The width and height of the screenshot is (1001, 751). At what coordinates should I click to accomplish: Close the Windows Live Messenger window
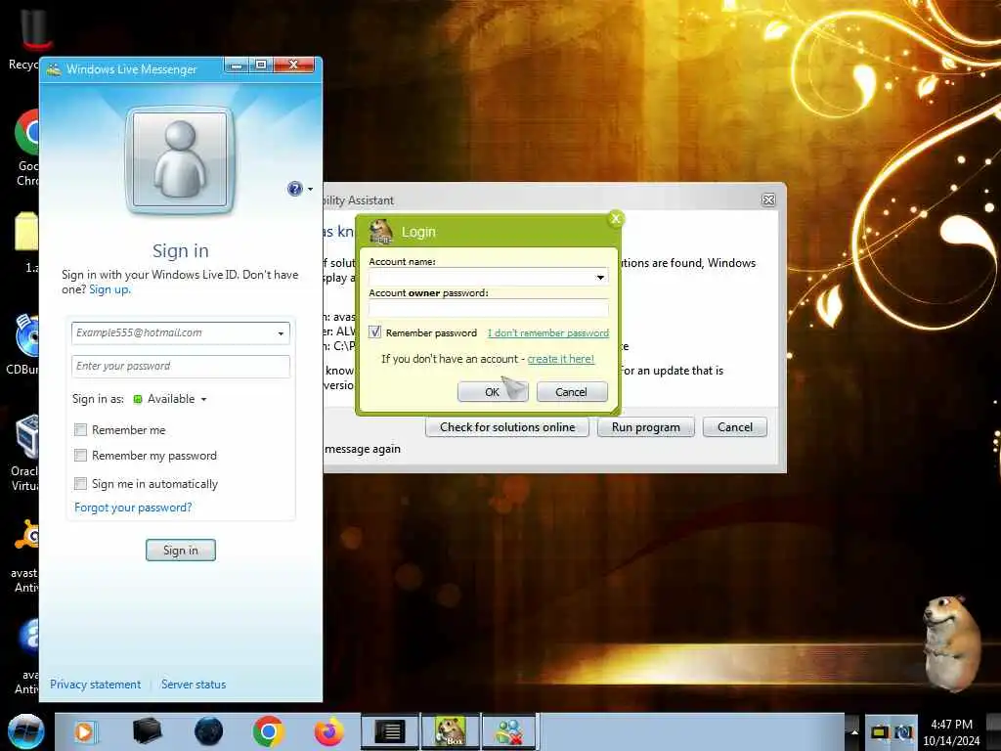click(294, 66)
